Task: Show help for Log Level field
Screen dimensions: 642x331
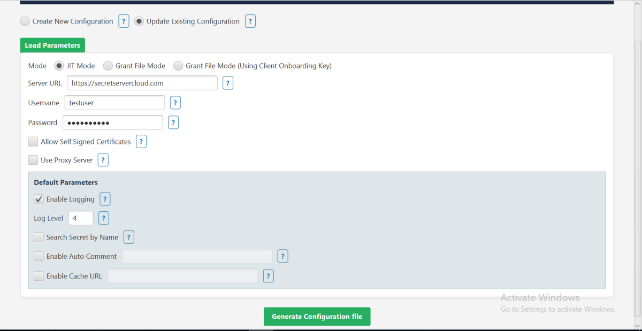Action: (x=104, y=218)
